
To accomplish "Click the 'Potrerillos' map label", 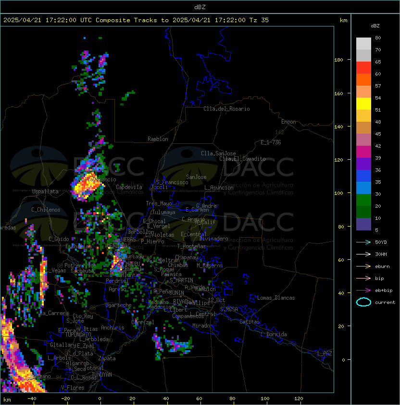I will (x=80, y=266).
